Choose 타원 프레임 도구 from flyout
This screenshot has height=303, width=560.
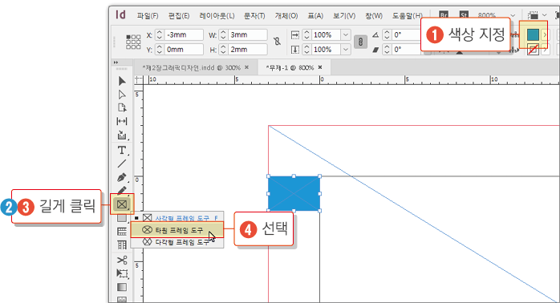(x=177, y=230)
